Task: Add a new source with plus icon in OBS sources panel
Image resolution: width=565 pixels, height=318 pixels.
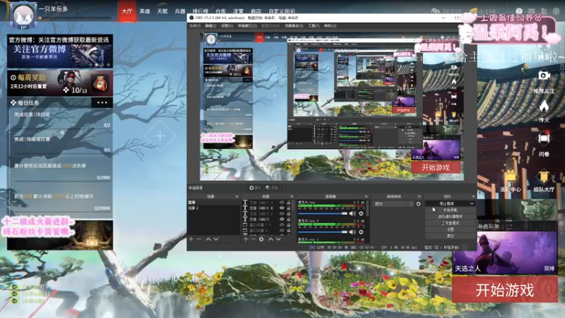Action: [246, 239]
